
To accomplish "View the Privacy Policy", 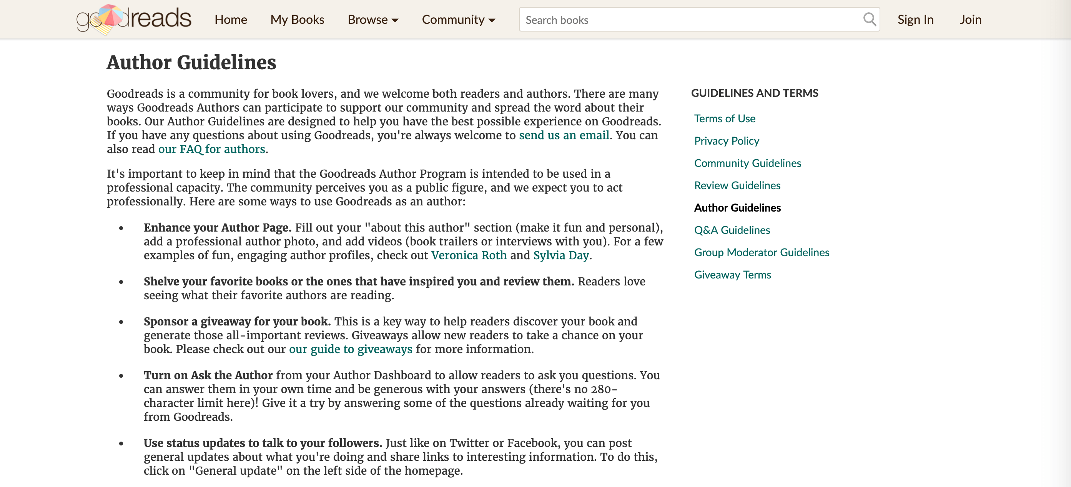I will [x=726, y=141].
